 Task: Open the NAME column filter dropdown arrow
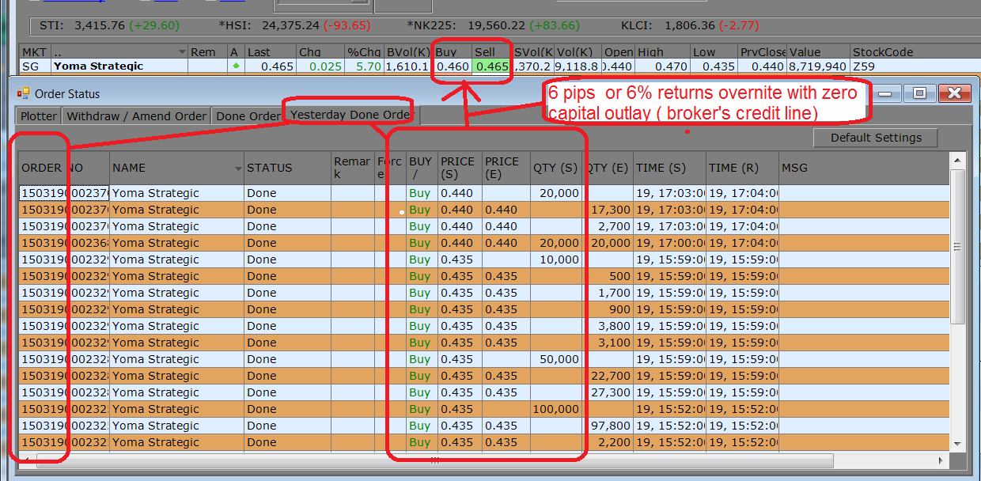point(239,169)
